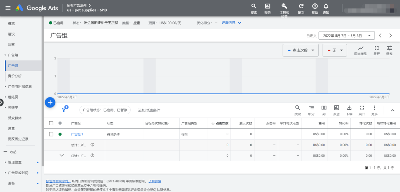Open 竞价分析 sidebar item
This screenshot has width=400, height=192.
[x=15, y=76]
